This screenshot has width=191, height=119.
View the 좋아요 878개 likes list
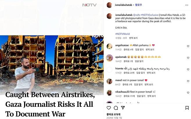coord(113,114)
